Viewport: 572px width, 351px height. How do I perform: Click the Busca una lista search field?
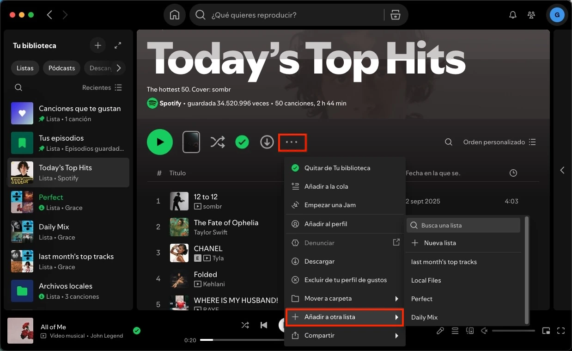[463, 225]
